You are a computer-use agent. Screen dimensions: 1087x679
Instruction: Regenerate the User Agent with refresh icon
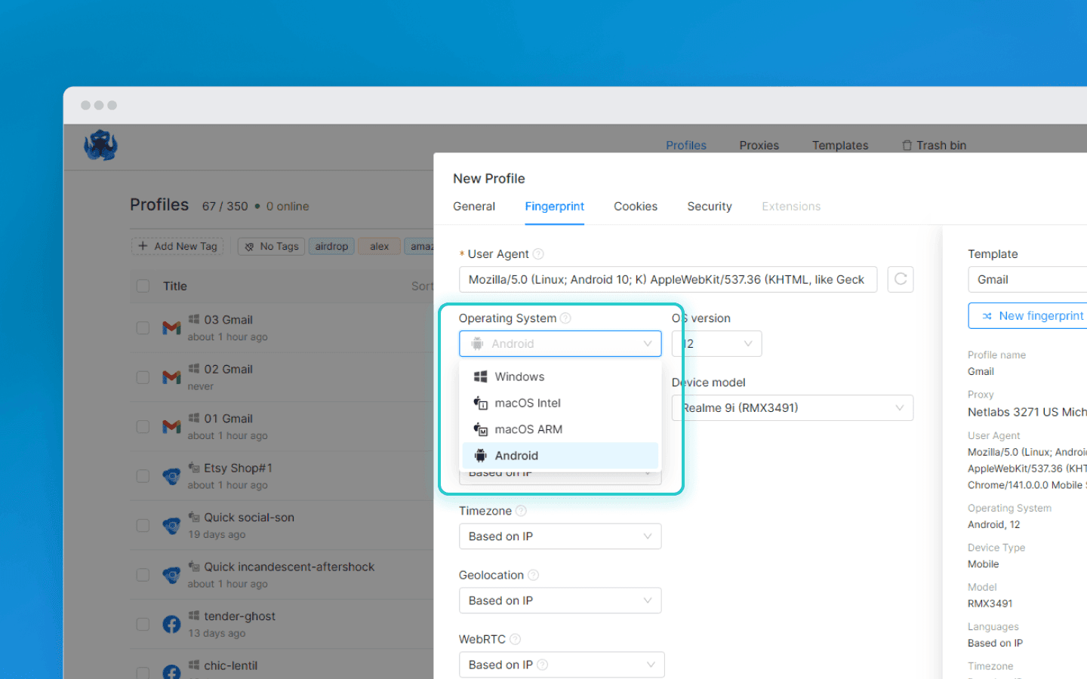[x=901, y=279]
